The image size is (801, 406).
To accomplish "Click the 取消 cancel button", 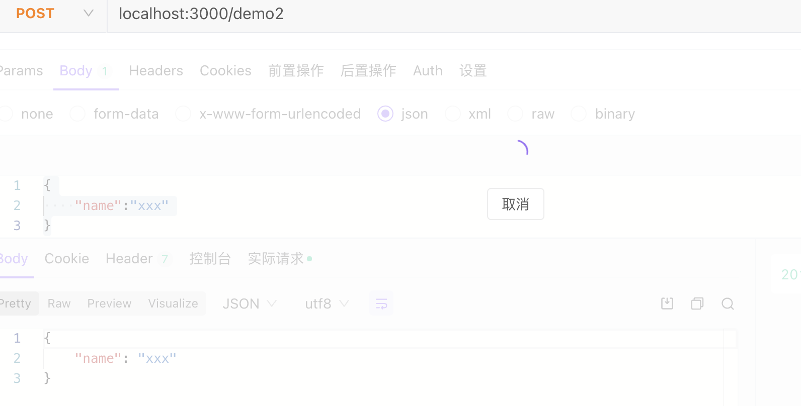I will click(516, 204).
